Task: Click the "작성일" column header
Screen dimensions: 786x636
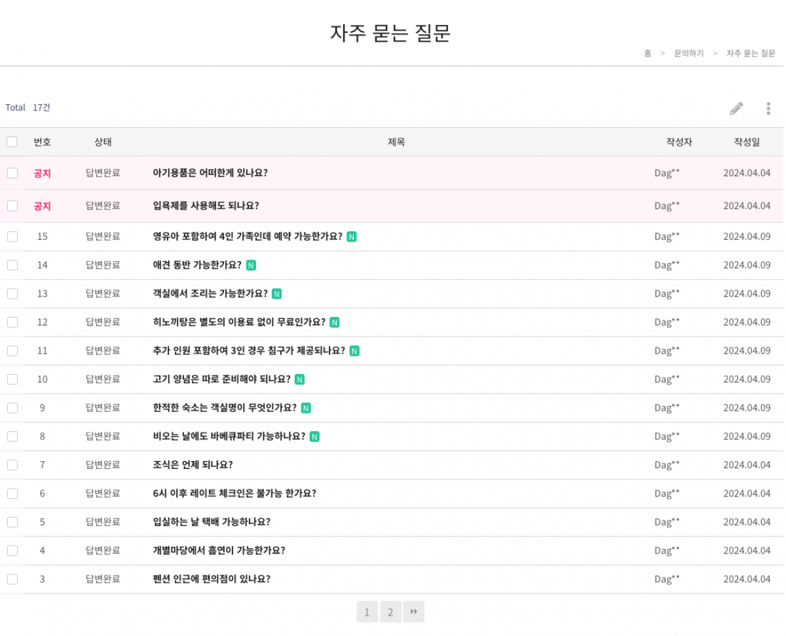Action: (747, 141)
